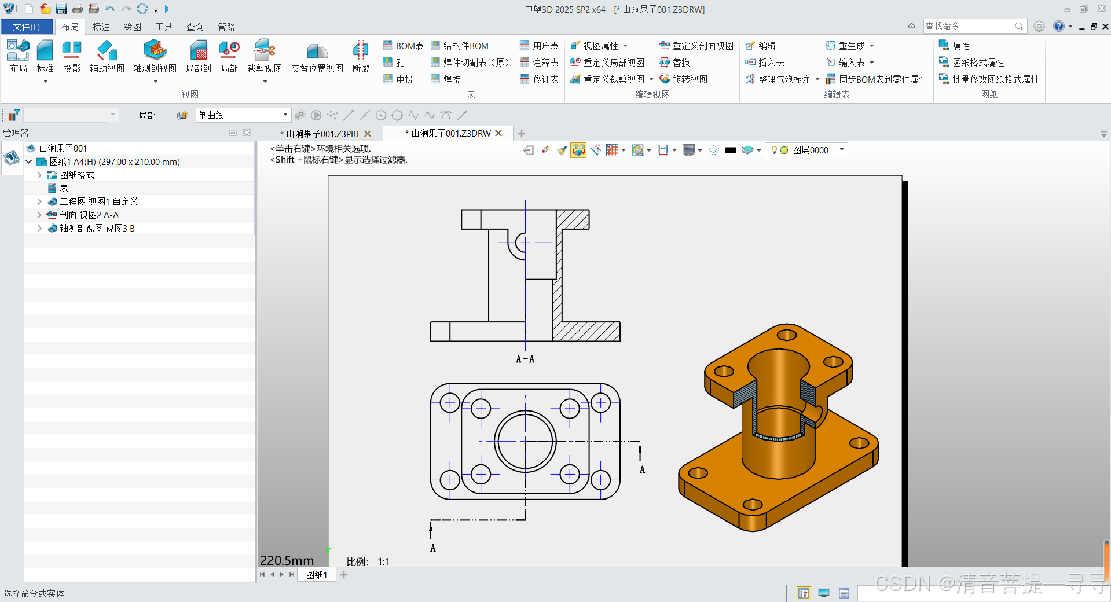1111x602 pixels.
Task: Toggle the layer lightbulb visibility icon
Action: pyautogui.click(x=774, y=150)
